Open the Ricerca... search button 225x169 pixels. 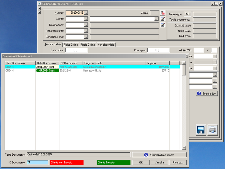point(178,162)
